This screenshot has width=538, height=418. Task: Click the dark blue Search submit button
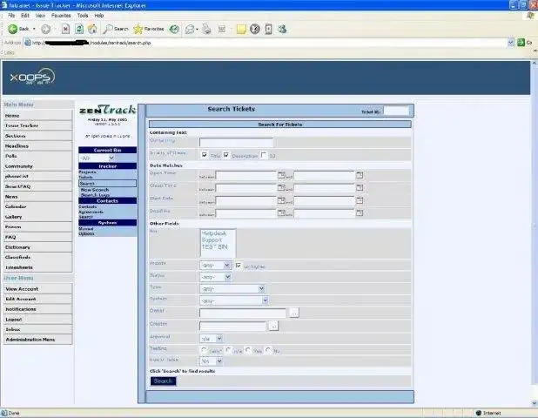point(164,381)
